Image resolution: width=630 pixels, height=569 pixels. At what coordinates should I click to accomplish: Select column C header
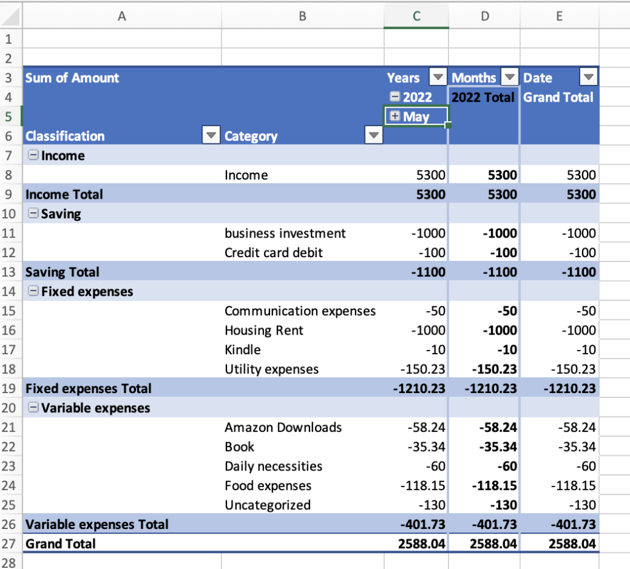point(416,16)
